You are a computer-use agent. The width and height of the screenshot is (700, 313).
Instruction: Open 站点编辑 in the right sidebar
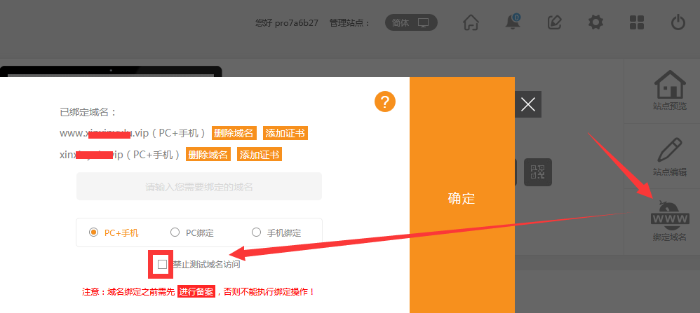tap(669, 156)
